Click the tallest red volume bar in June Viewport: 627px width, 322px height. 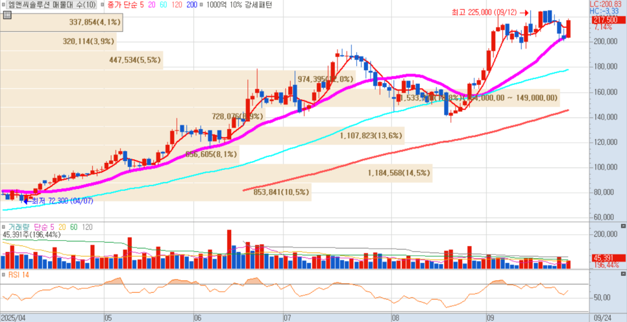click(229, 249)
